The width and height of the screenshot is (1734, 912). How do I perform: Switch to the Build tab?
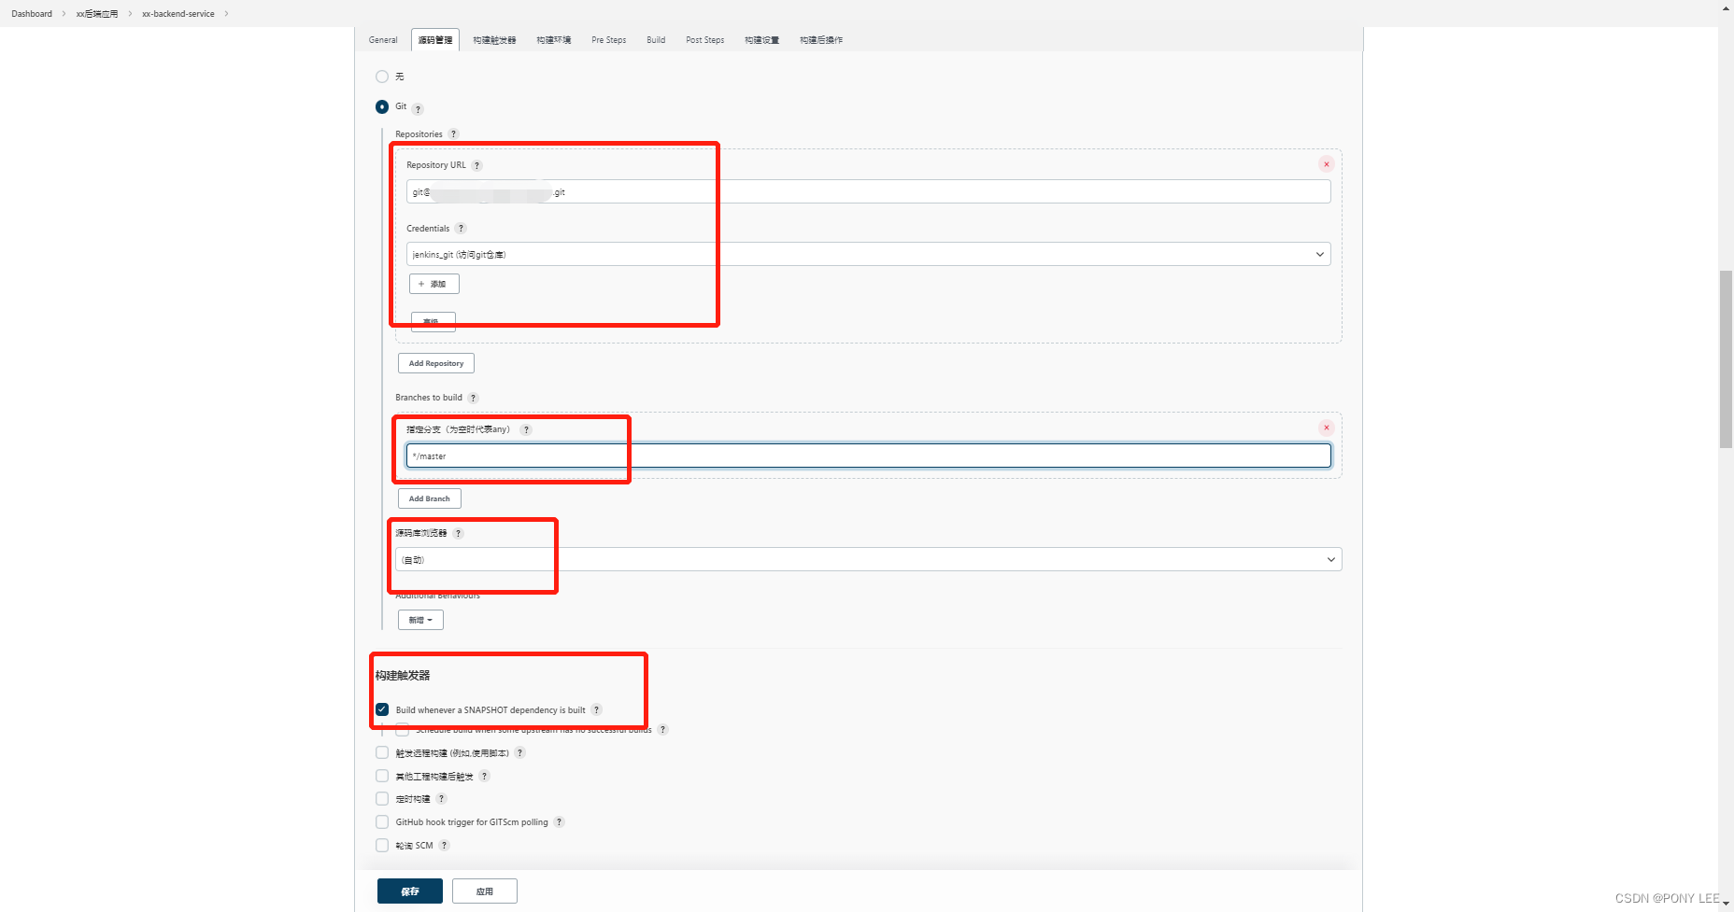(x=656, y=40)
